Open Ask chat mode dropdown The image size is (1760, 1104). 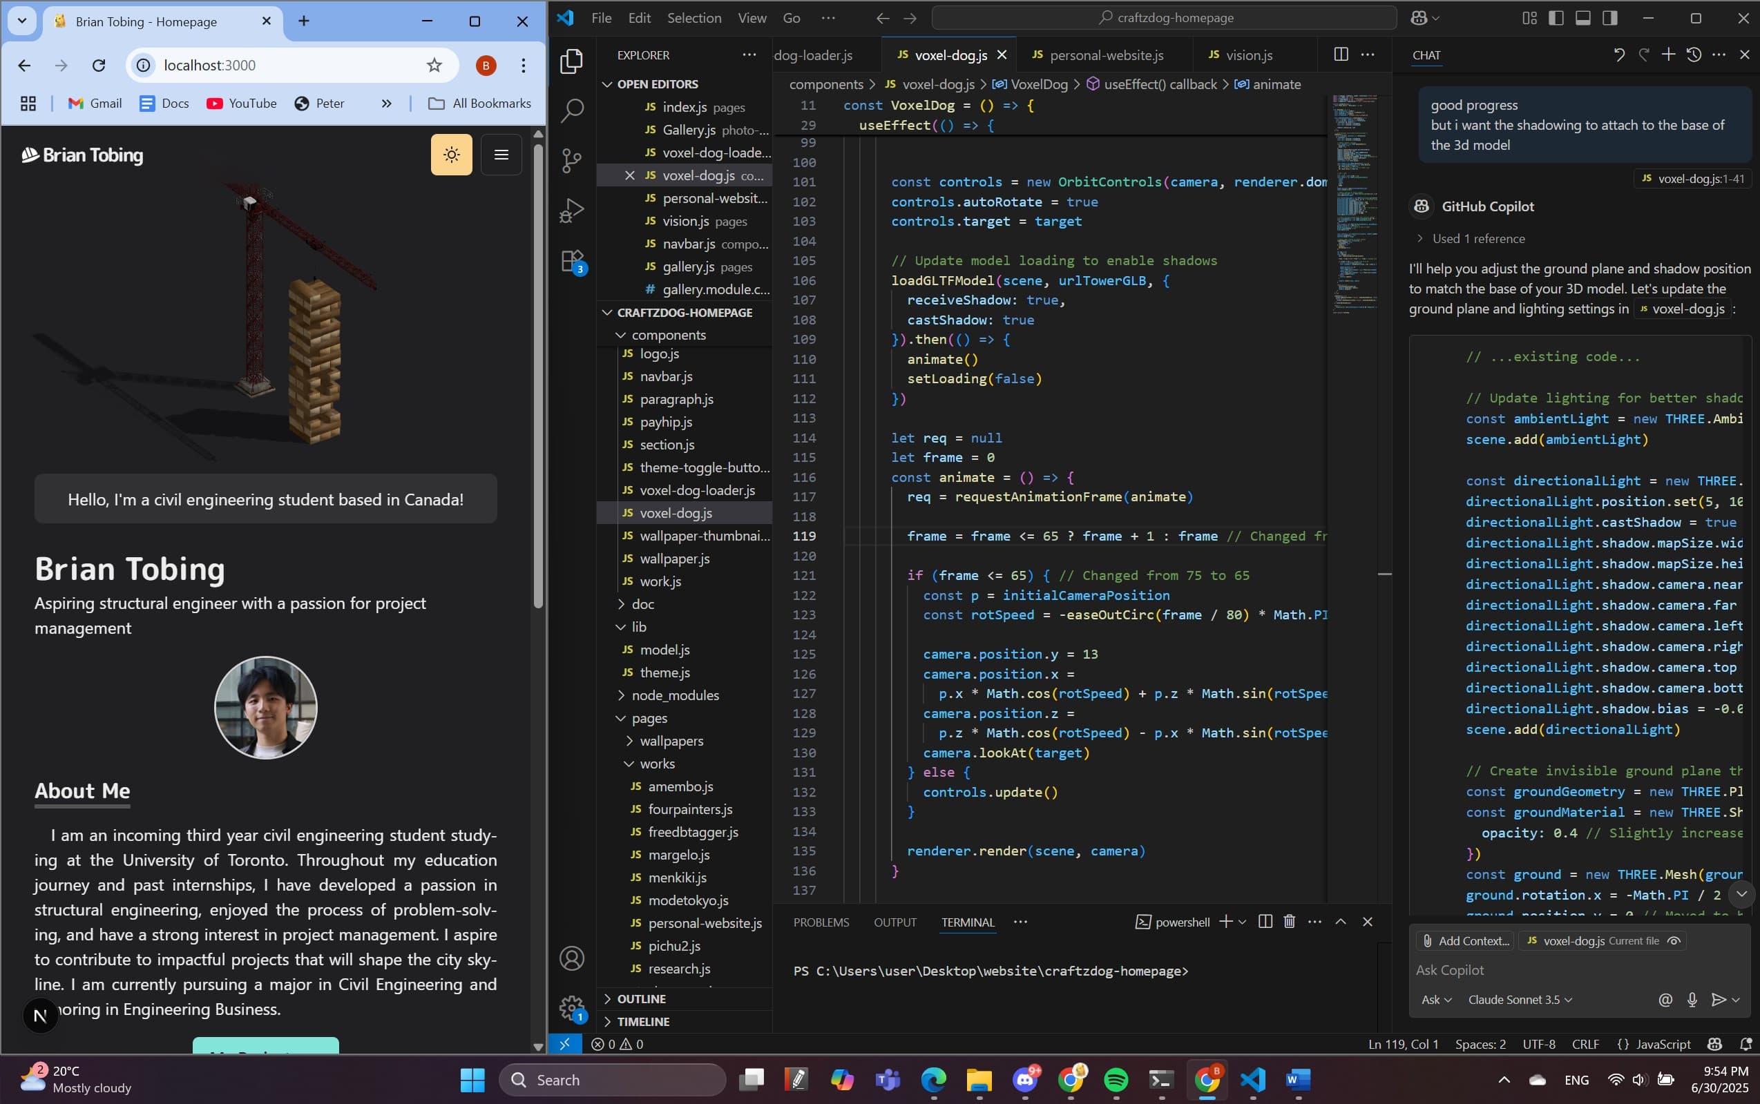coord(1436,1000)
